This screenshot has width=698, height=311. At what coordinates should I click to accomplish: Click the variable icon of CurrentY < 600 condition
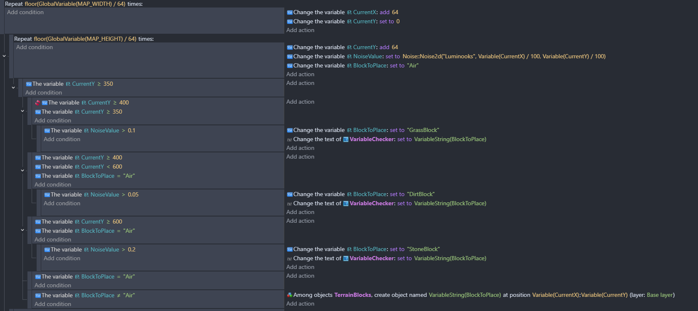[x=38, y=167]
